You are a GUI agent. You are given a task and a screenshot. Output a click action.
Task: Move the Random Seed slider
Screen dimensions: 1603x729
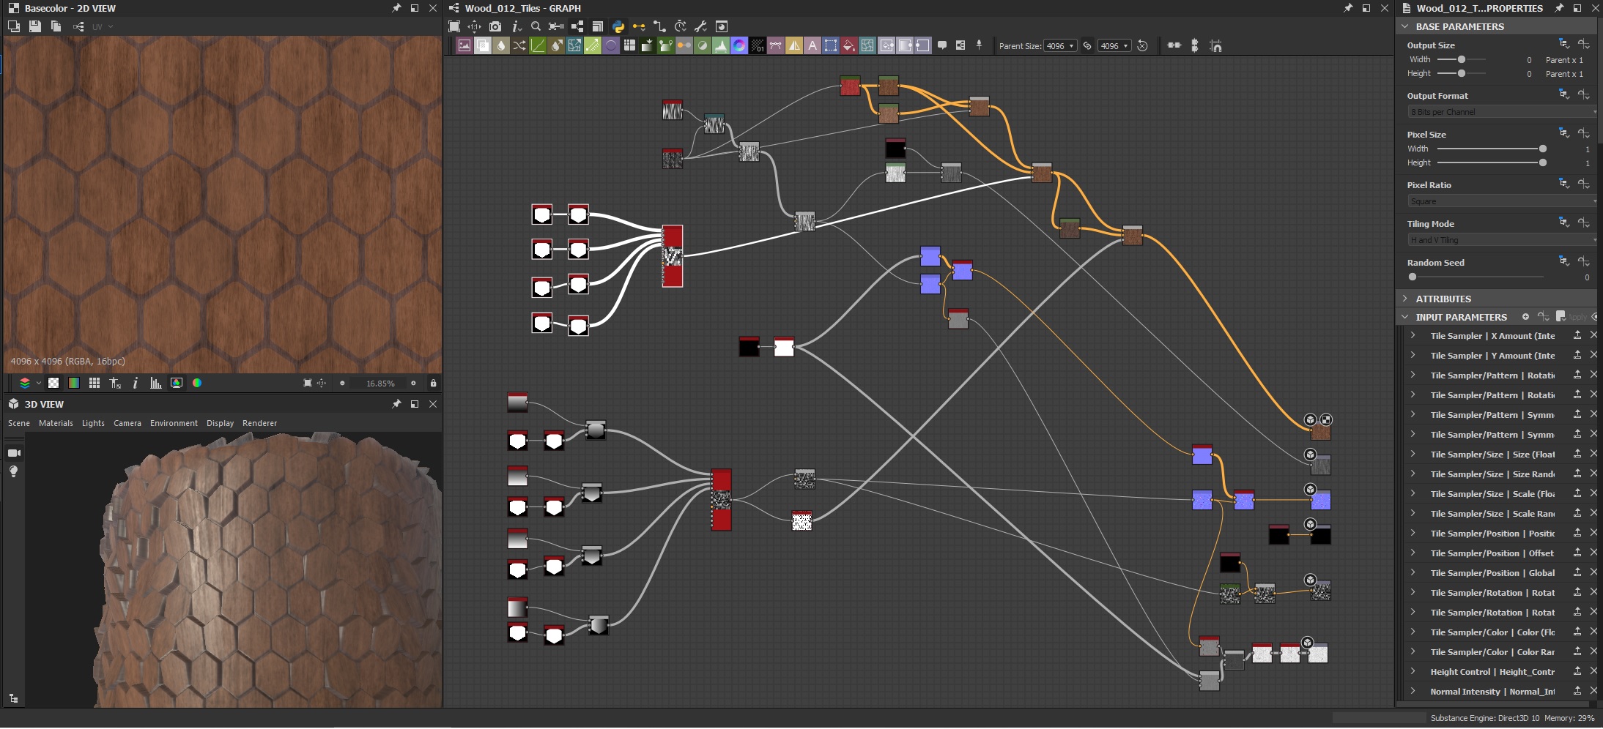point(1411,277)
